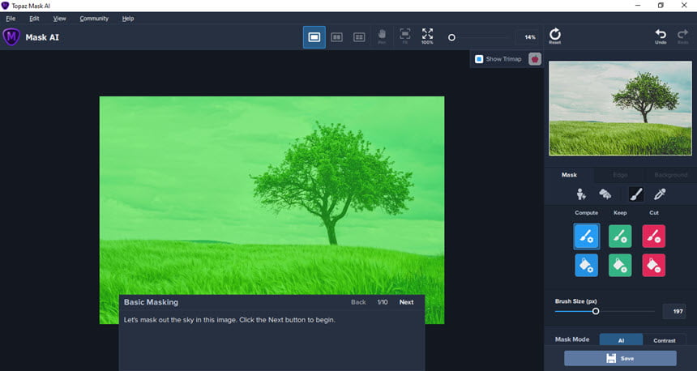Switch to the Edge tab

click(620, 175)
